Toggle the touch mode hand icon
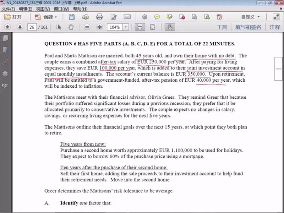The width and height of the screenshot is (284, 213). click(170, 27)
